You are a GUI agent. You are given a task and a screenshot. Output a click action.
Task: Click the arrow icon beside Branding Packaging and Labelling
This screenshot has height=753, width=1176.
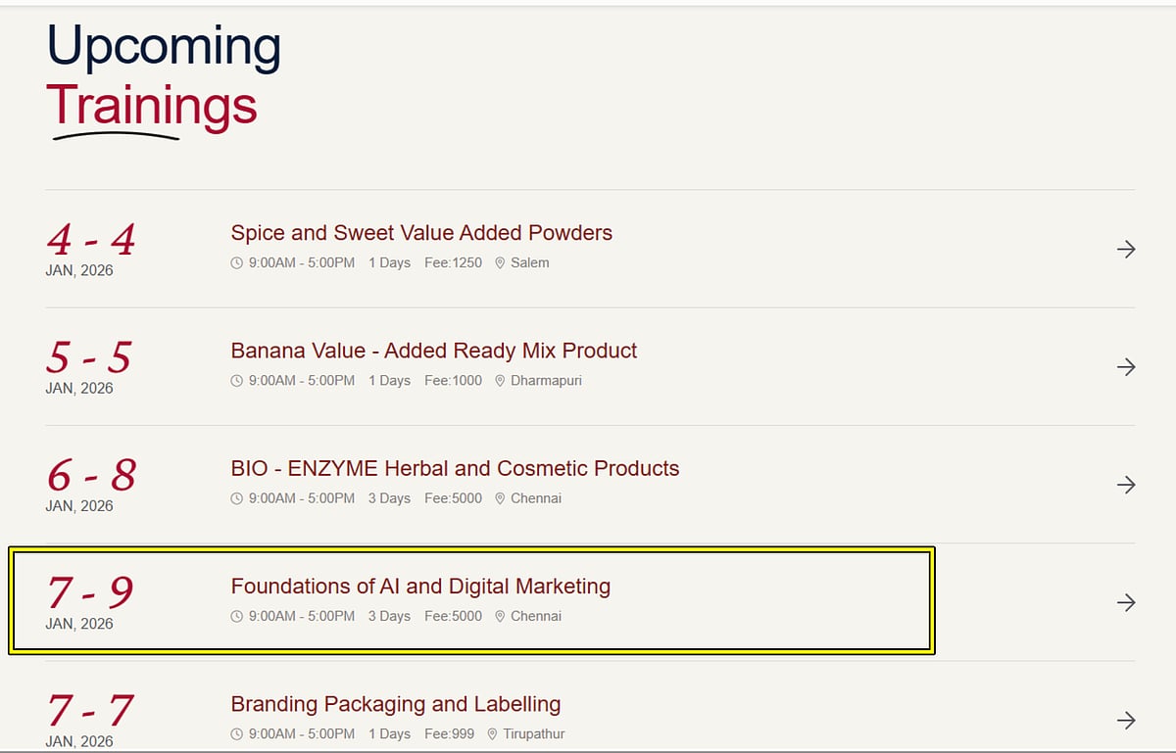(1124, 720)
